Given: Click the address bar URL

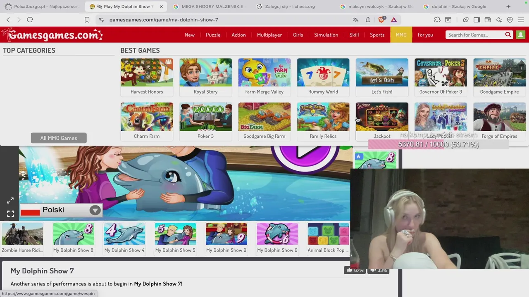Looking at the screenshot, I should [x=164, y=20].
